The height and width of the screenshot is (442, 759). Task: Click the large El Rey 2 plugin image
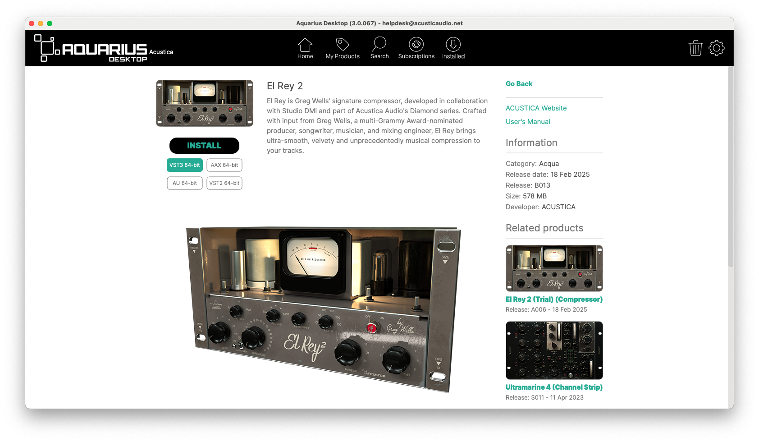(324, 309)
